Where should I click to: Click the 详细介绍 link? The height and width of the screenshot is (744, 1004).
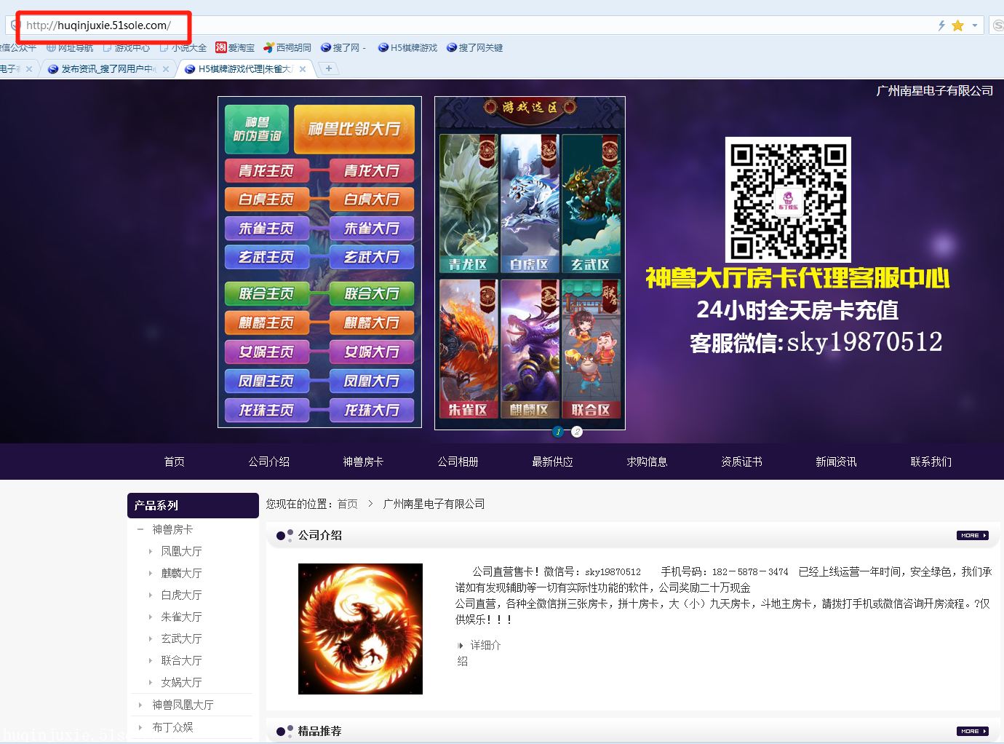[479, 652]
